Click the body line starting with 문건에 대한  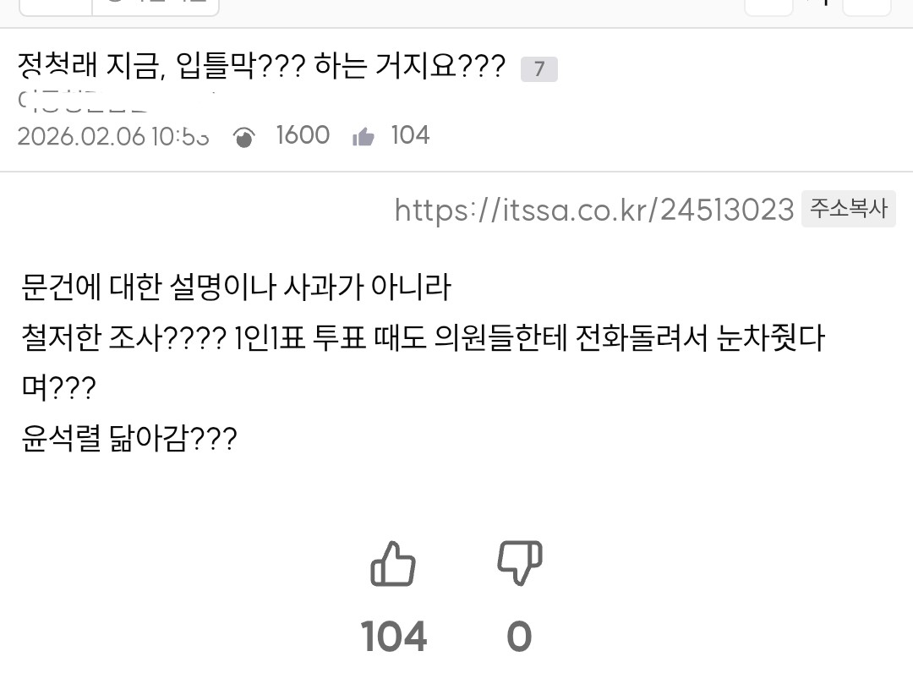click(236, 288)
